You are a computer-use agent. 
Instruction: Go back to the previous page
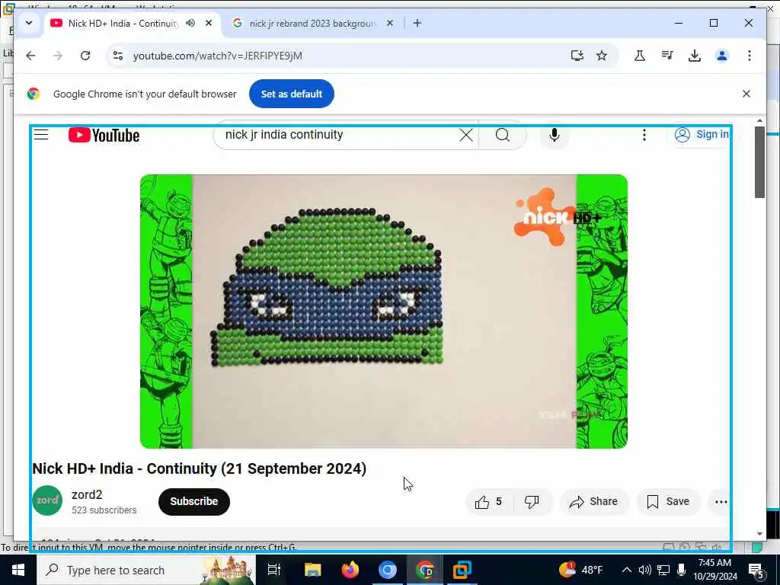coord(30,56)
